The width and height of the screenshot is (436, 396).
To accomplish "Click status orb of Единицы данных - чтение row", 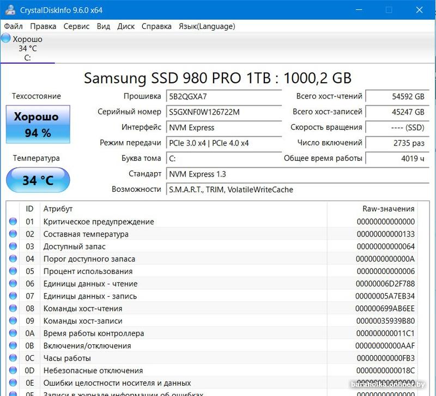I will (x=13, y=283).
